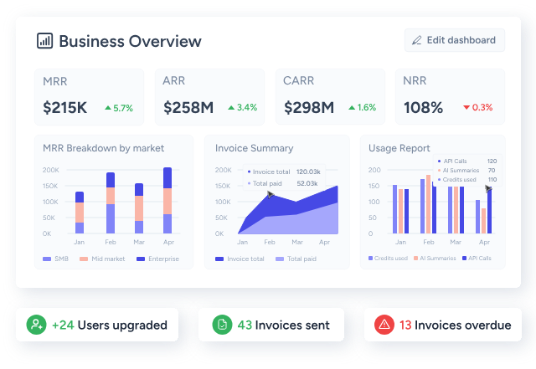Click the pencil icon in Edit dashboard
Image resolution: width=536 pixels, height=369 pixels.
[x=417, y=40]
